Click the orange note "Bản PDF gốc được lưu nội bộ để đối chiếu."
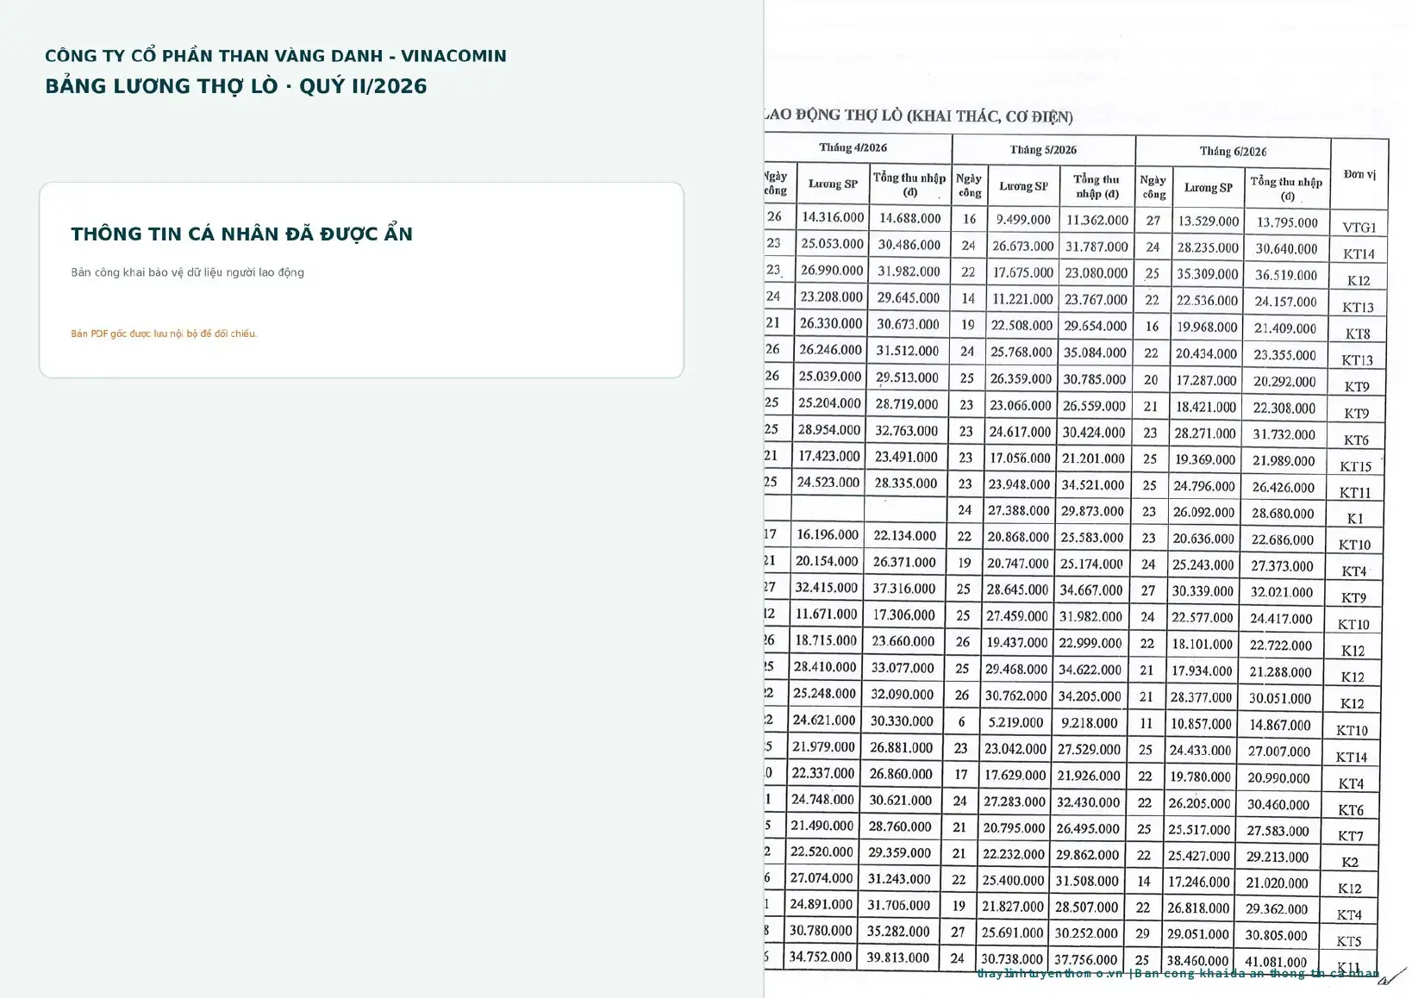The width and height of the screenshot is (1412, 998). (164, 334)
